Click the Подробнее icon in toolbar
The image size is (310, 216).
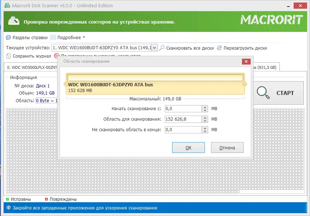click(x=53, y=37)
